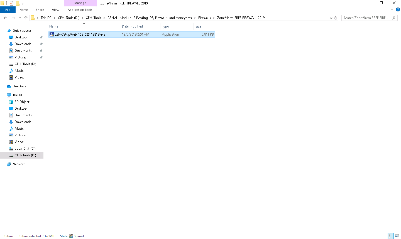Click the file date 12/5/2019 2:04 AM

pos(136,35)
